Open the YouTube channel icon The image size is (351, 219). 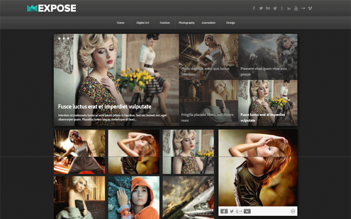(x=296, y=8)
